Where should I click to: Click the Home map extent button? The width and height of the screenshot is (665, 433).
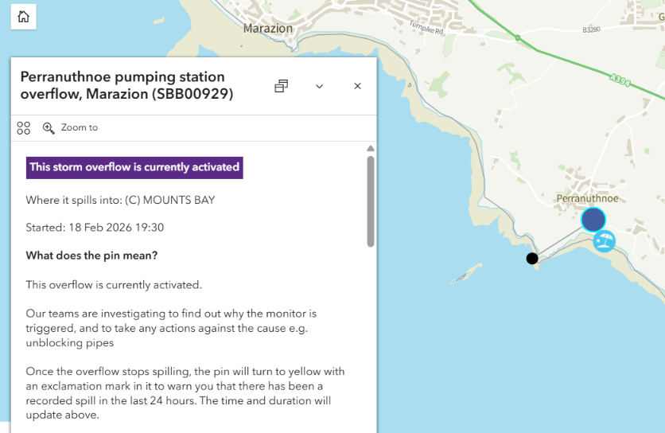pos(24,17)
